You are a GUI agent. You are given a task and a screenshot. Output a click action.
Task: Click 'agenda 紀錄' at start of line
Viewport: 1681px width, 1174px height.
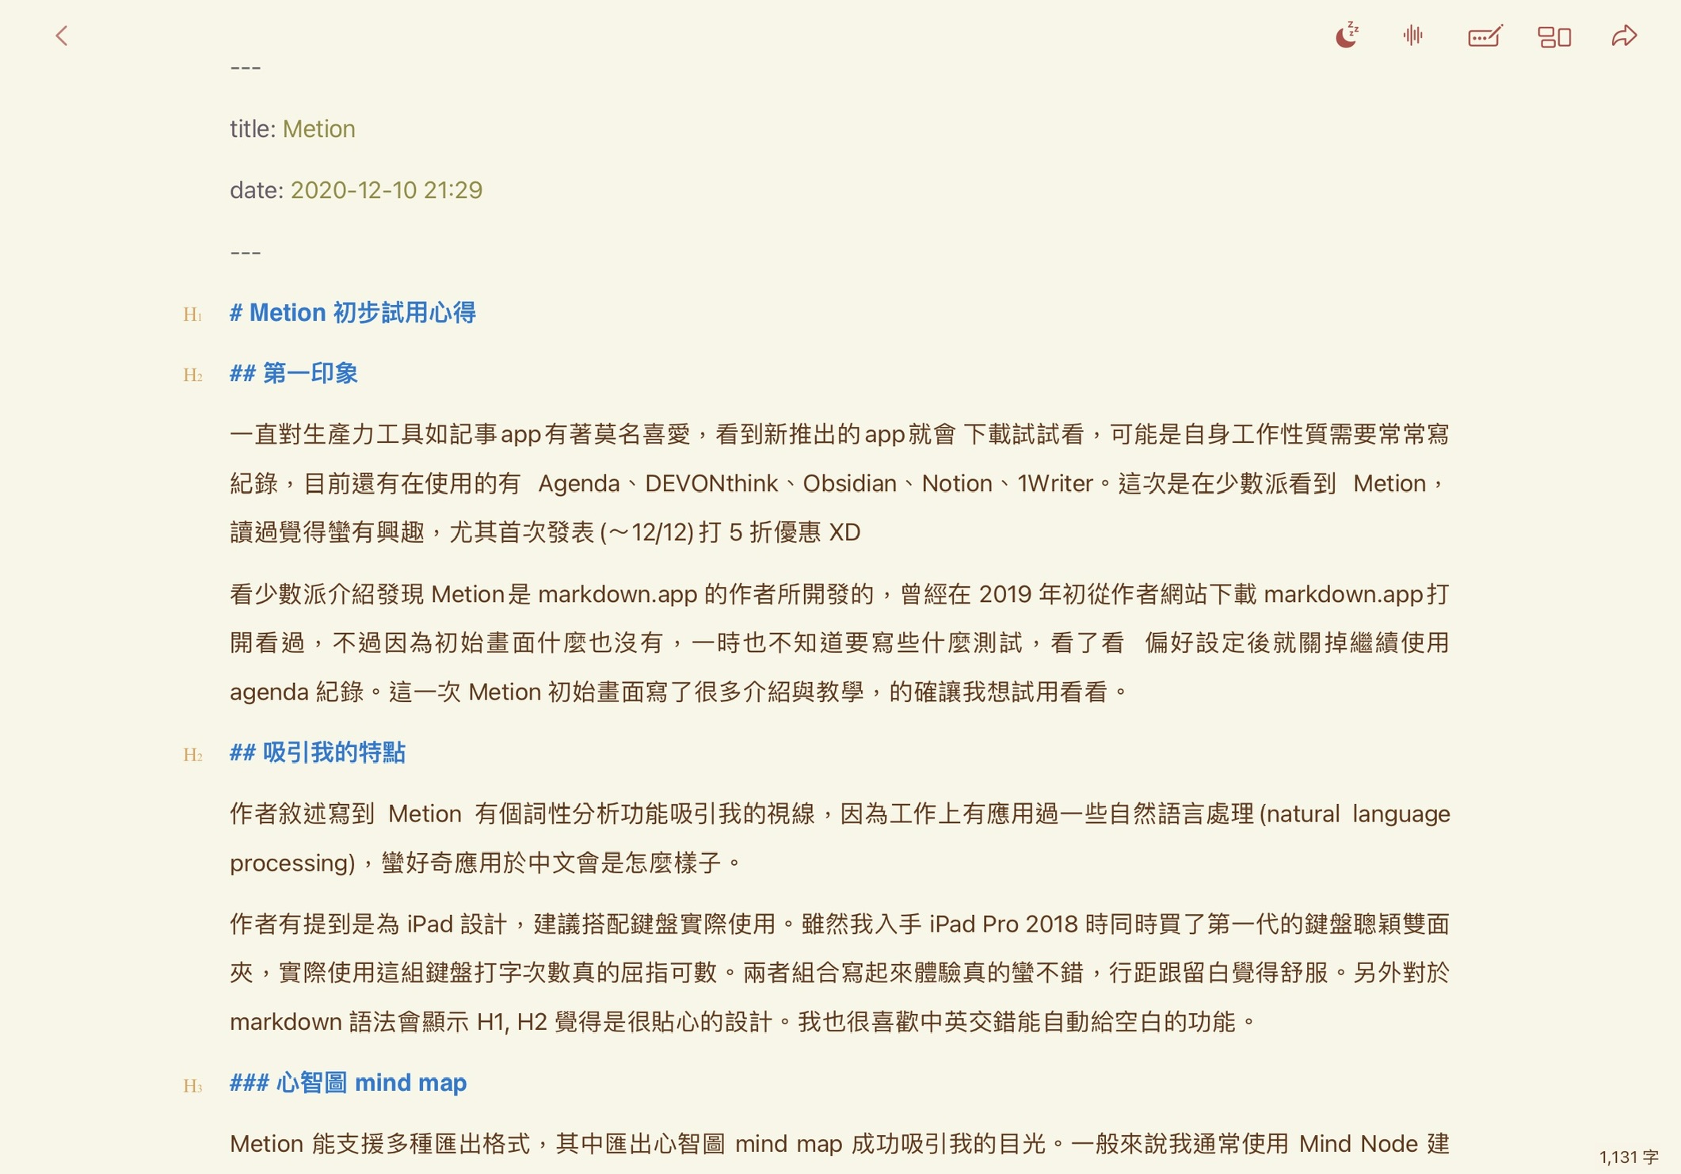point(296,692)
